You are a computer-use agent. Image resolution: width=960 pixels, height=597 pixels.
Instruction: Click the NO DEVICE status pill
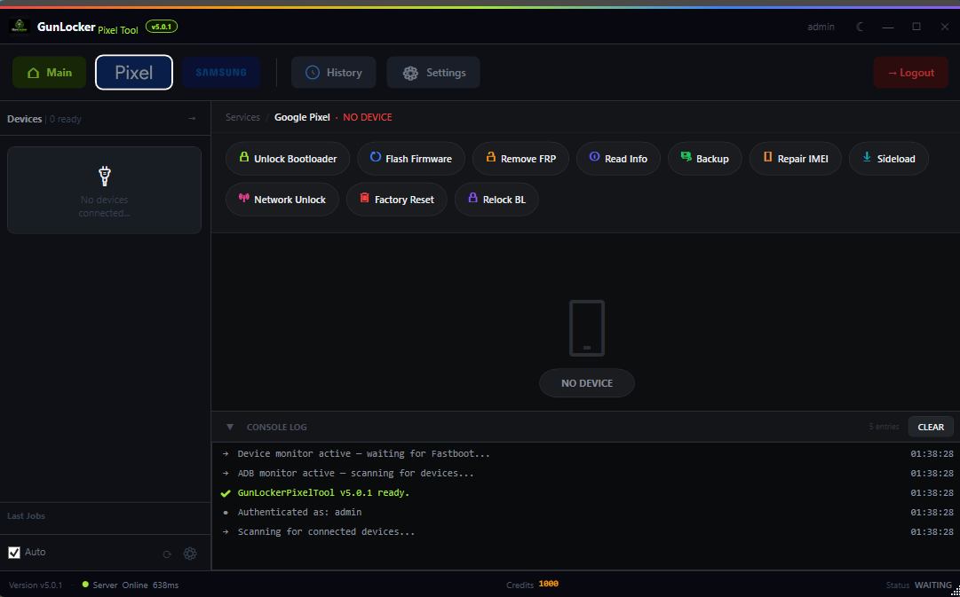tap(587, 383)
